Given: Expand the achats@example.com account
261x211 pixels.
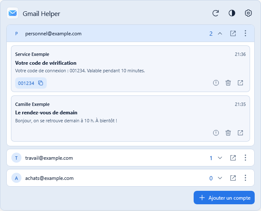Looking at the screenshot, I should [x=220, y=178].
